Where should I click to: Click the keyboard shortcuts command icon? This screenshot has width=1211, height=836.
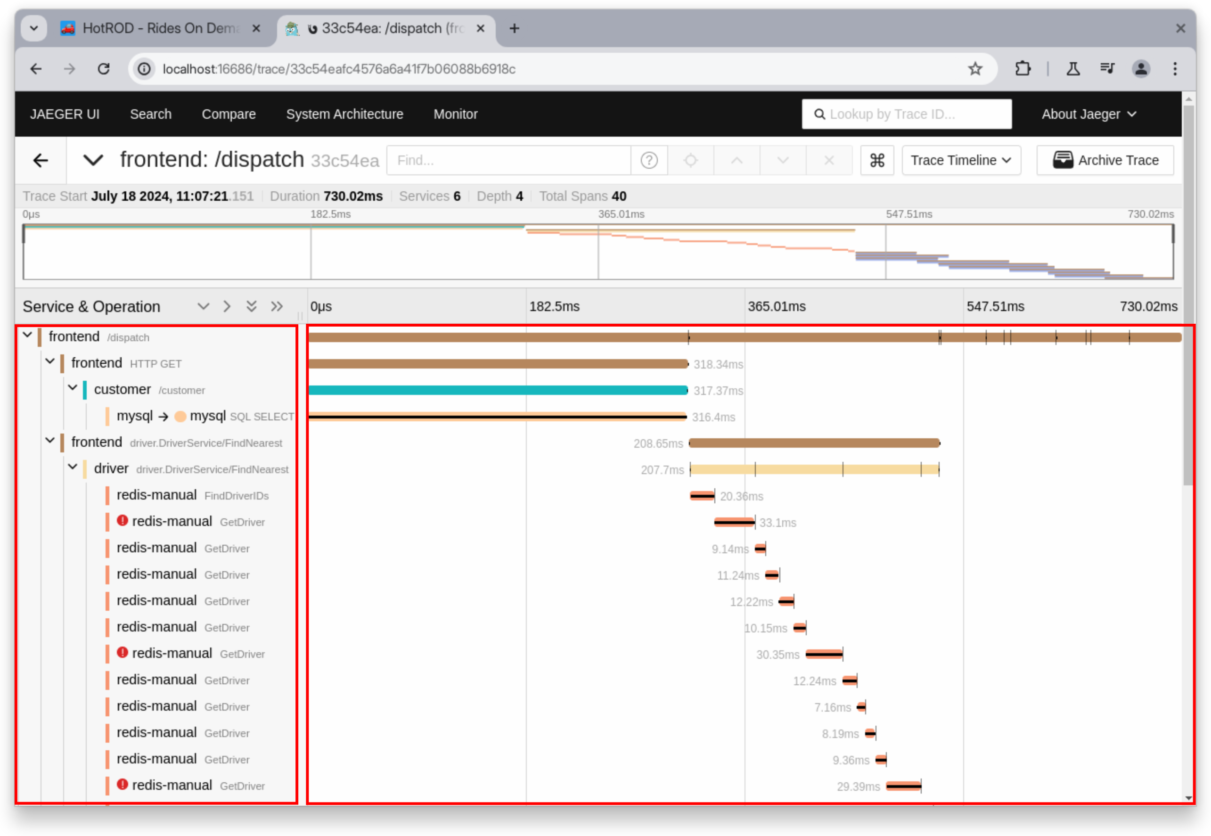877,160
